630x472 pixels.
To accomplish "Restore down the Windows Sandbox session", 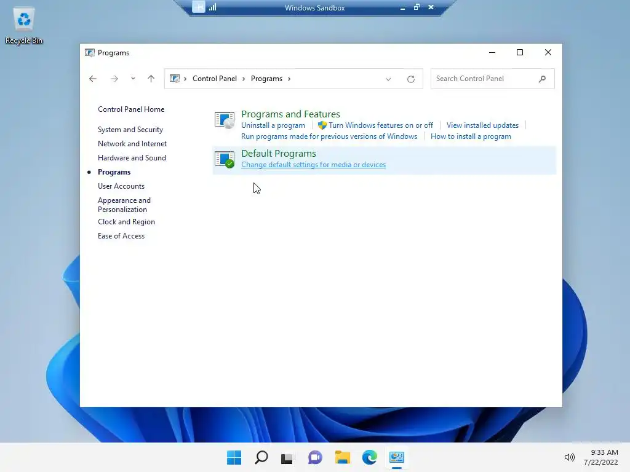I will 417,7.
